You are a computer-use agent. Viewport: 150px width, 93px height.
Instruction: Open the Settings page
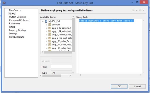pos(13,33)
